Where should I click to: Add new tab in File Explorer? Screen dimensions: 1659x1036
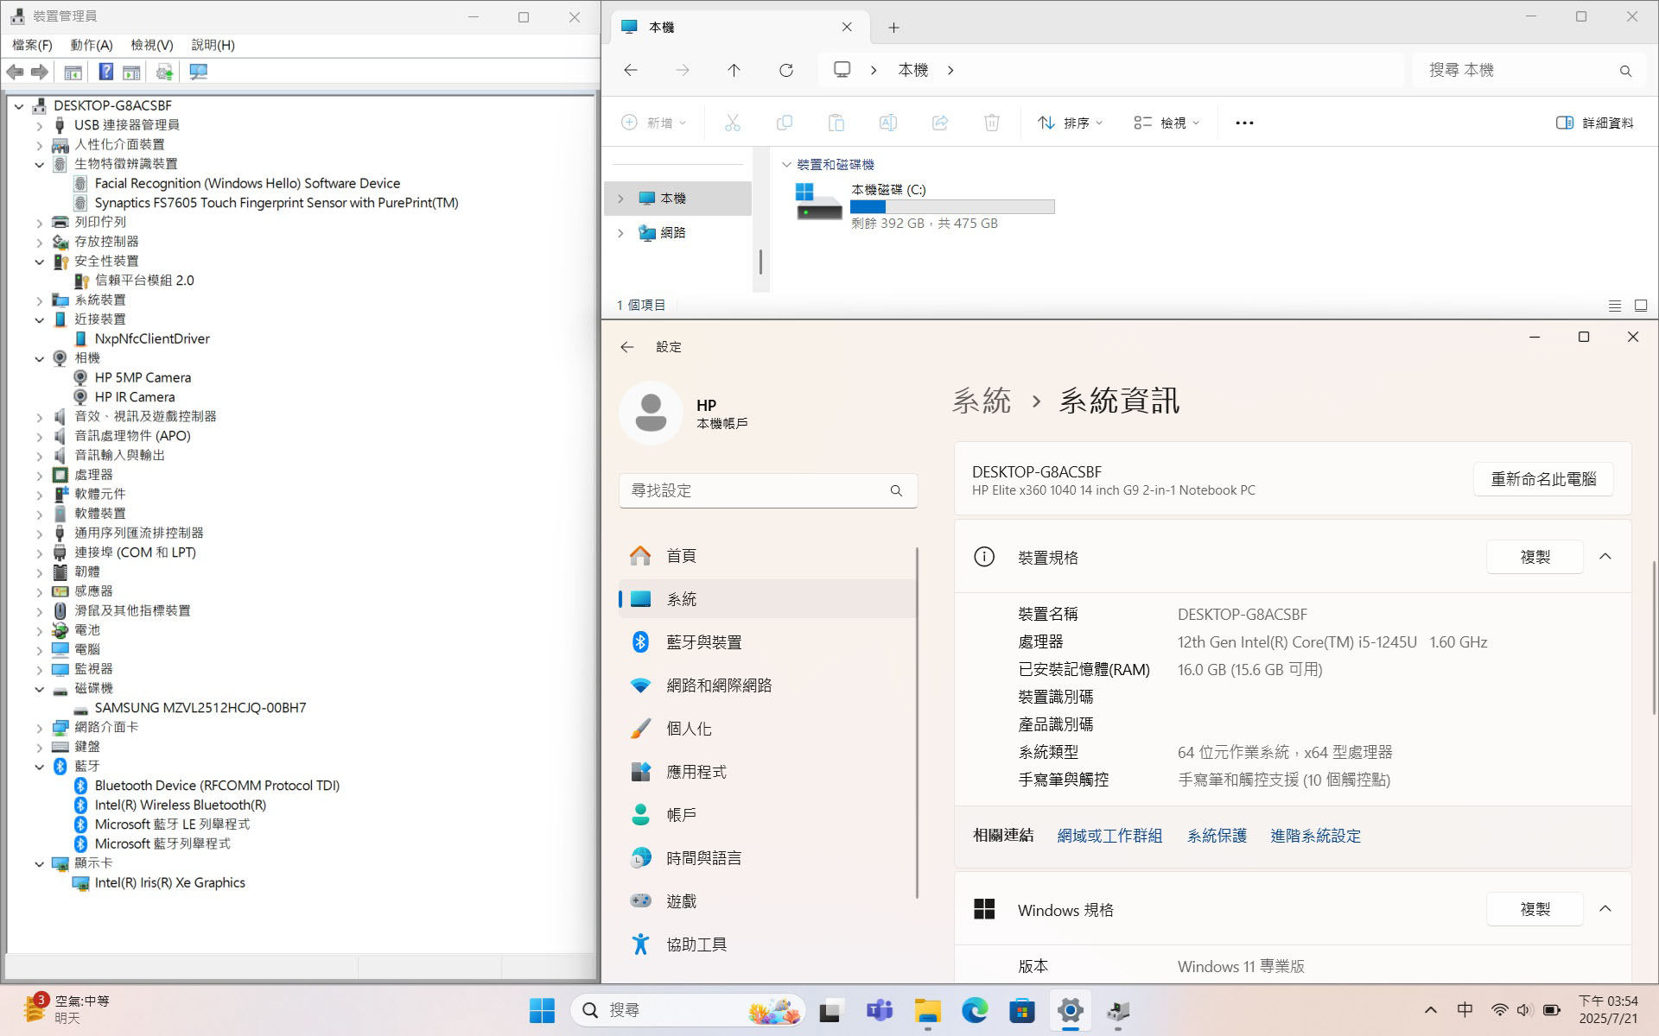(893, 28)
